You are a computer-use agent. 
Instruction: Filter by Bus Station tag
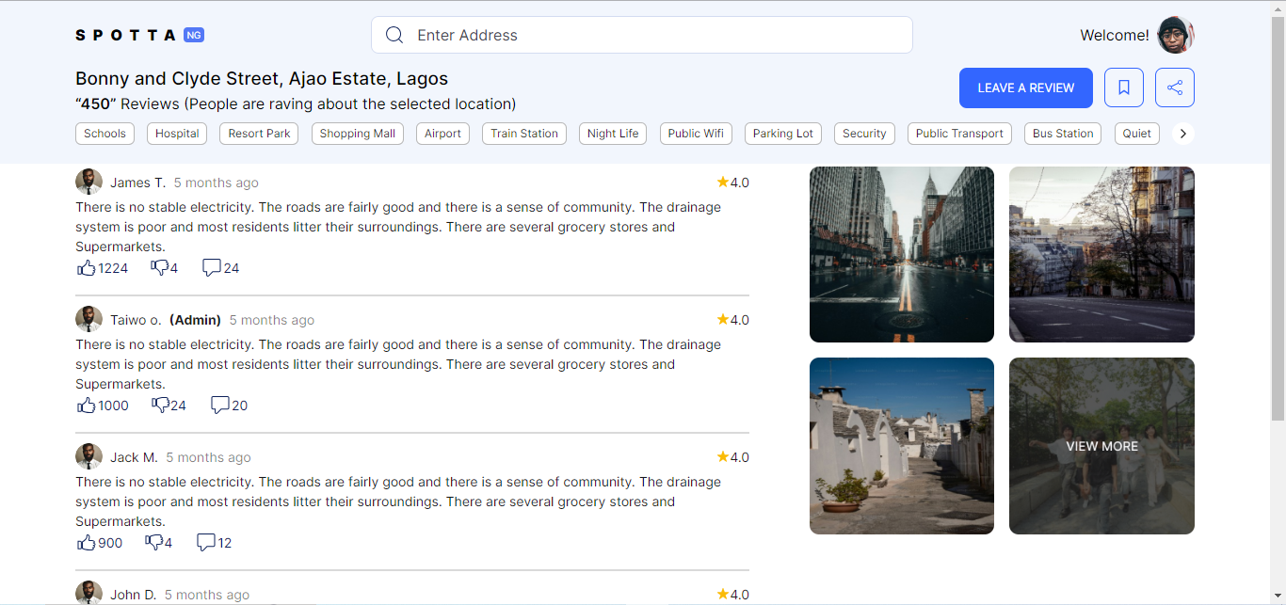(1063, 134)
